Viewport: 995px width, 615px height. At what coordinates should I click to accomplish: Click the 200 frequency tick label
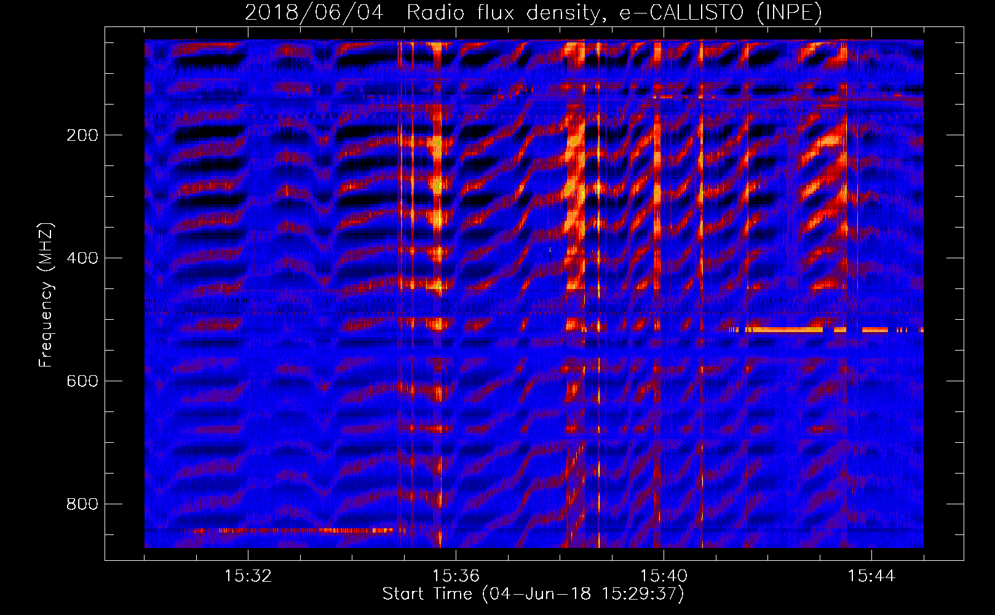click(x=82, y=135)
